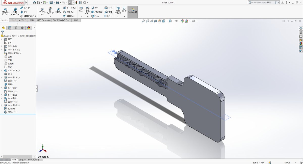Open the カーブ curves tool
Image resolution: width=303 pixels, height=164 pixels.
click(124, 10)
